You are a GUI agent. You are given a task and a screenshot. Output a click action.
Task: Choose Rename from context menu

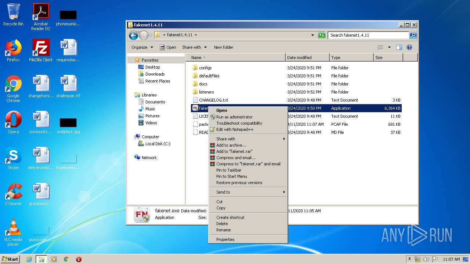tap(248, 230)
